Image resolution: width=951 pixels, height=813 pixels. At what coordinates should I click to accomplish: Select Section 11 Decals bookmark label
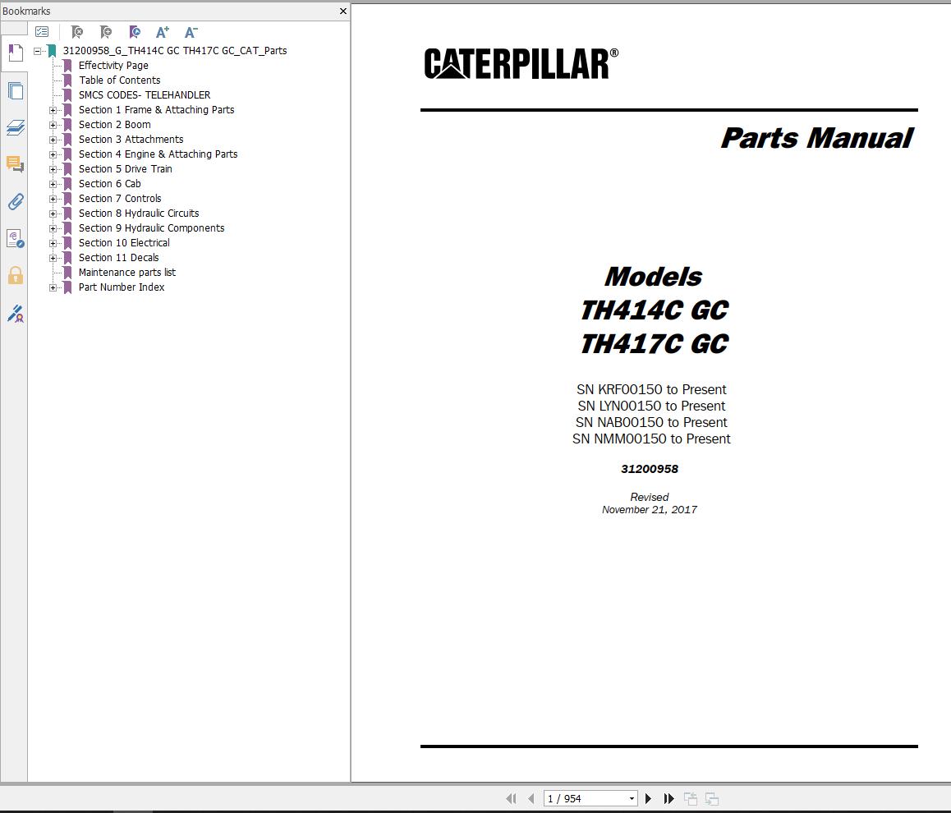[x=119, y=258]
